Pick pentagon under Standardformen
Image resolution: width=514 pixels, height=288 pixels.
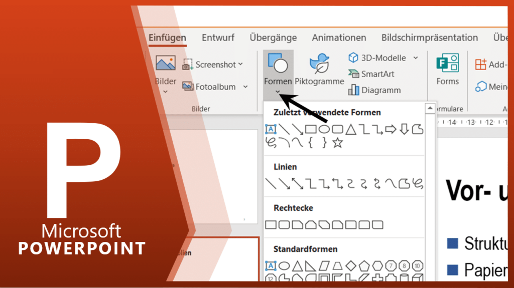coord(364,266)
